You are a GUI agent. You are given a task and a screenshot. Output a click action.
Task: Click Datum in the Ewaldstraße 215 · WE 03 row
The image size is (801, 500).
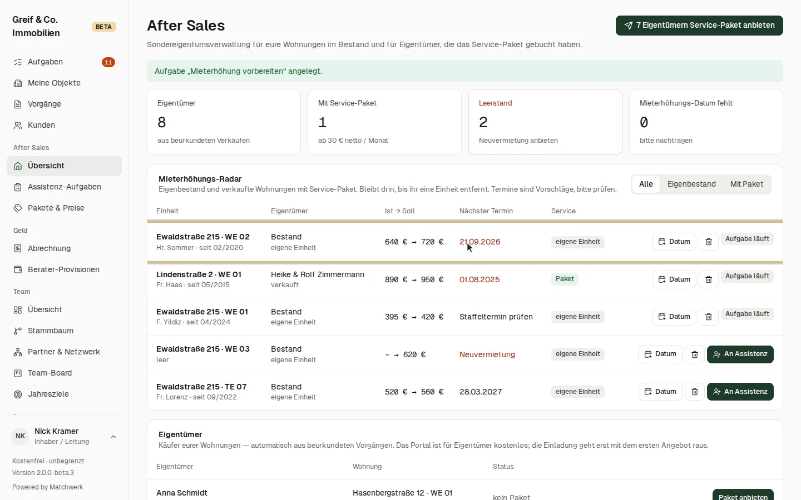(x=660, y=354)
